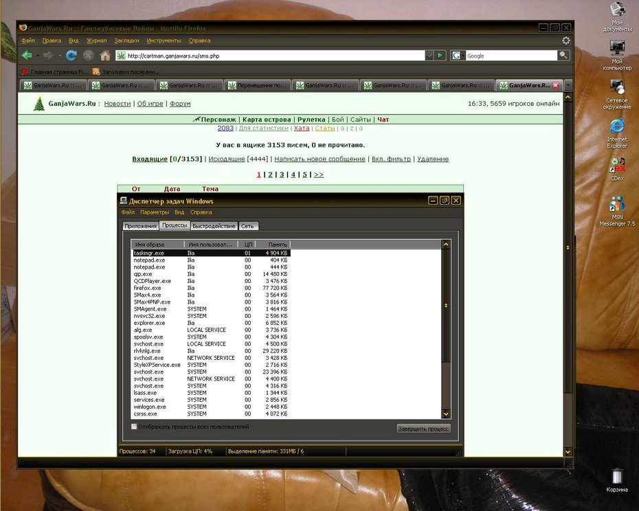Open the list-all-tabs dropdown in Firefox
This screenshot has height=511, width=639.
568,85
